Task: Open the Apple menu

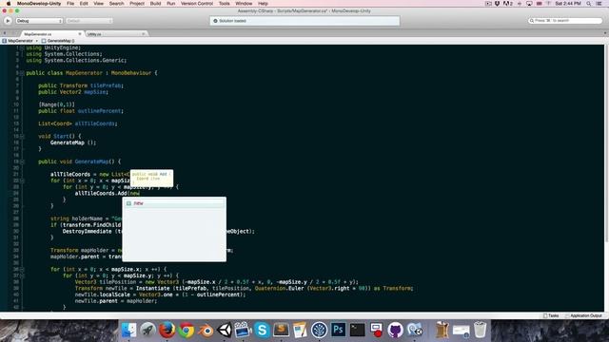Action: (x=9, y=4)
